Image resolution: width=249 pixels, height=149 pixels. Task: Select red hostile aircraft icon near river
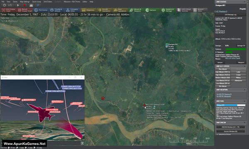click(x=103, y=99)
